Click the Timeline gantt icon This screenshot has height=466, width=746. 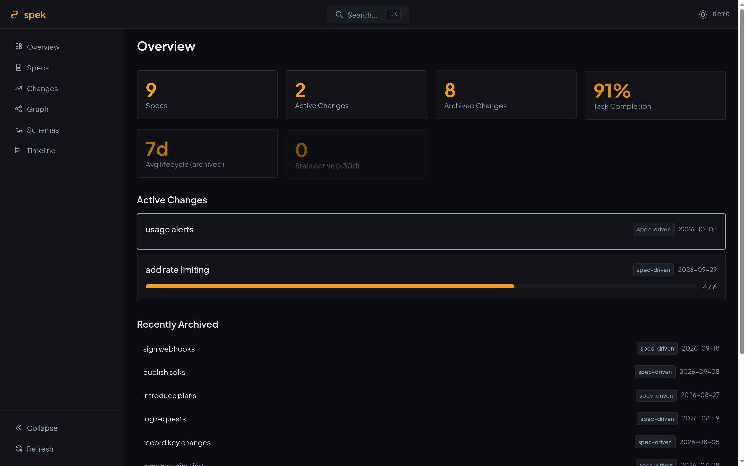click(x=18, y=150)
